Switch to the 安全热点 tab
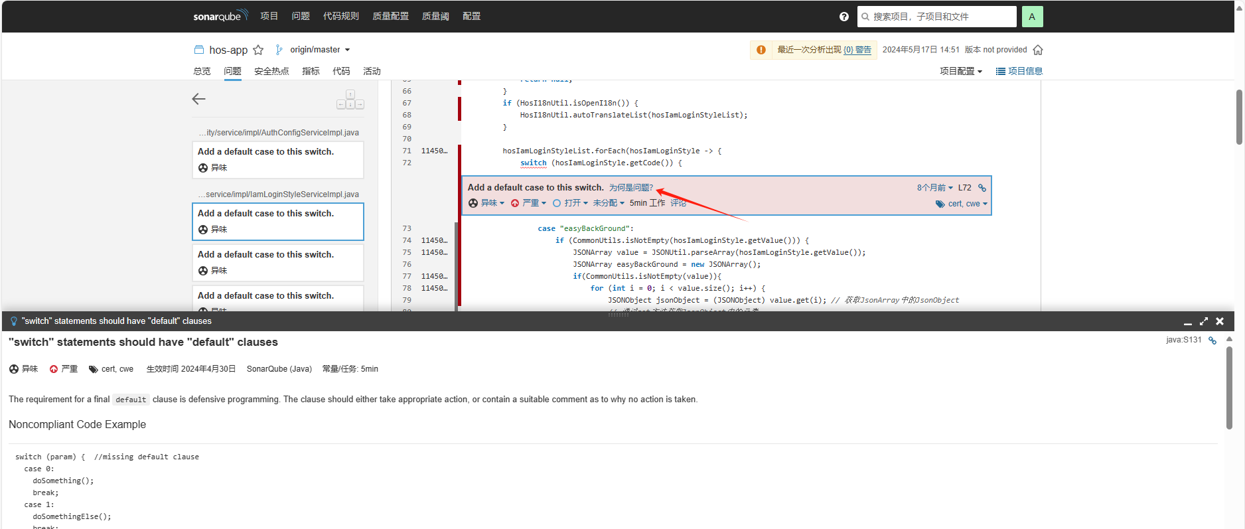 [271, 71]
